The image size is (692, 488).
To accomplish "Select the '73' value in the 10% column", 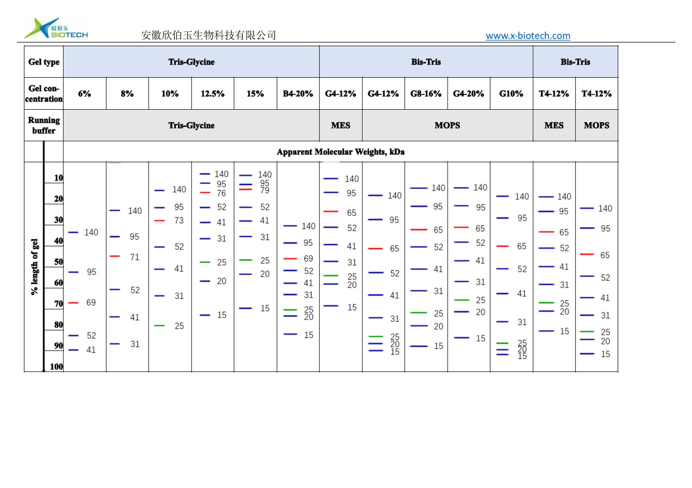I will [179, 220].
